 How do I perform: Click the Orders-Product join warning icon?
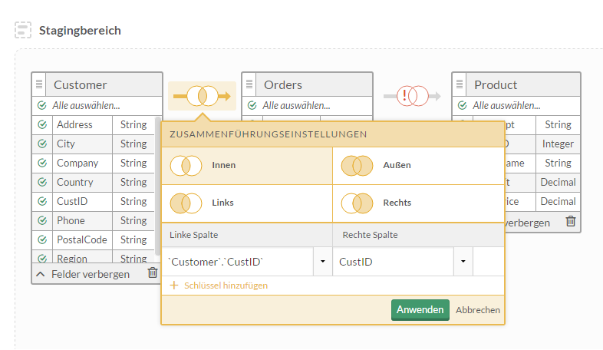pyautogui.click(x=418, y=96)
